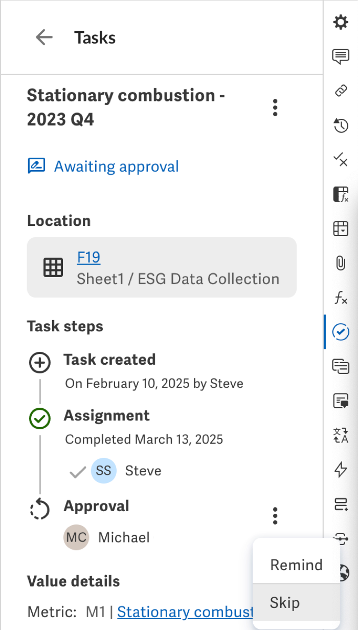Select the active Tasks checkmark icon
This screenshot has width=358, height=630.
[341, 332]
